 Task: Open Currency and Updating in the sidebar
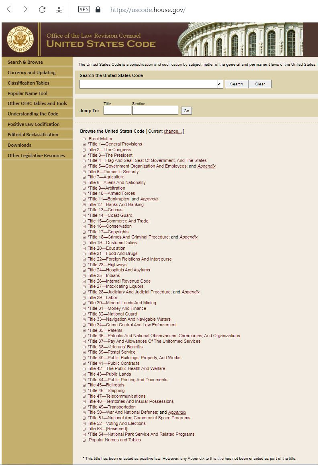pos(37,73)
